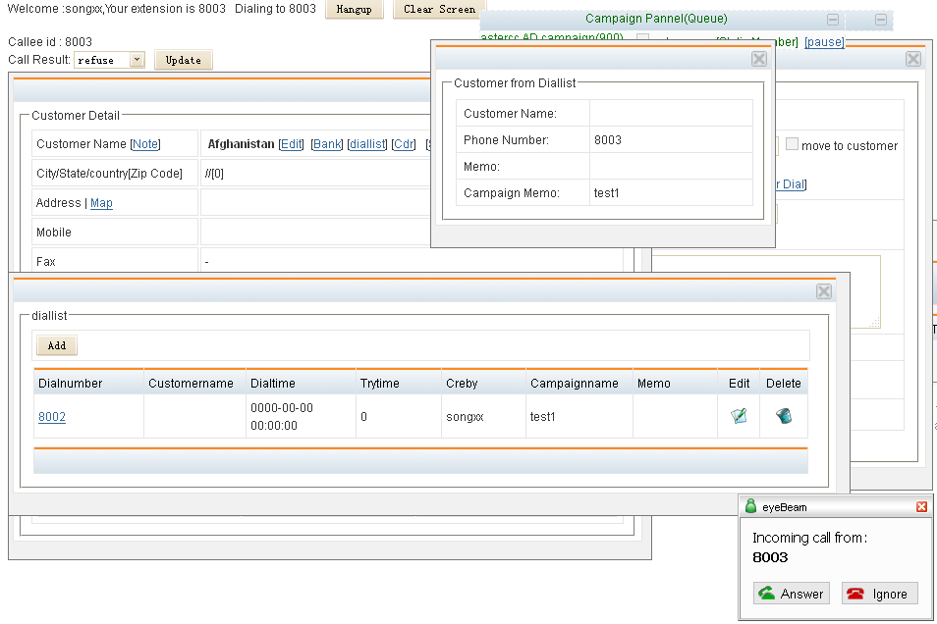Click the Edit link beside Afghanistan
Screen dimensions: 937x624
[x=291, y=144]
